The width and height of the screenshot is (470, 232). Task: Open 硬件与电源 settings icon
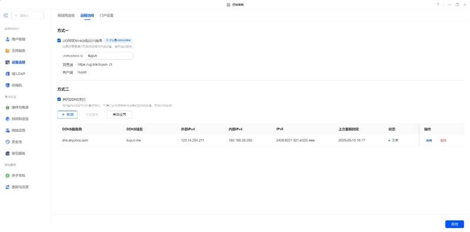tap(8, 107)
